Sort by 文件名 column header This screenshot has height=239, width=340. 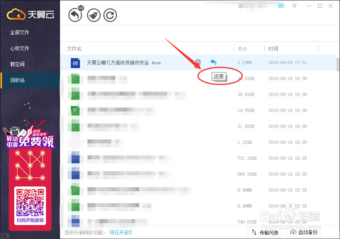74,49
